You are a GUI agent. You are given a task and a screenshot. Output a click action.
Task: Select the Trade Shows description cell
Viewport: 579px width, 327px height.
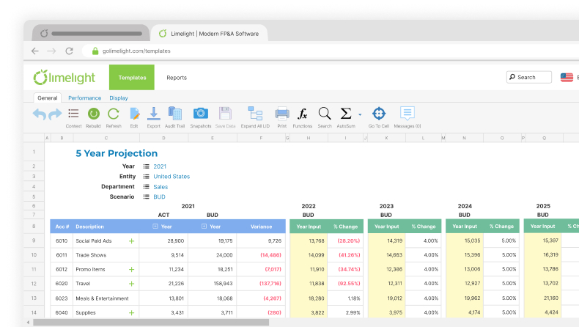point(106,255)
